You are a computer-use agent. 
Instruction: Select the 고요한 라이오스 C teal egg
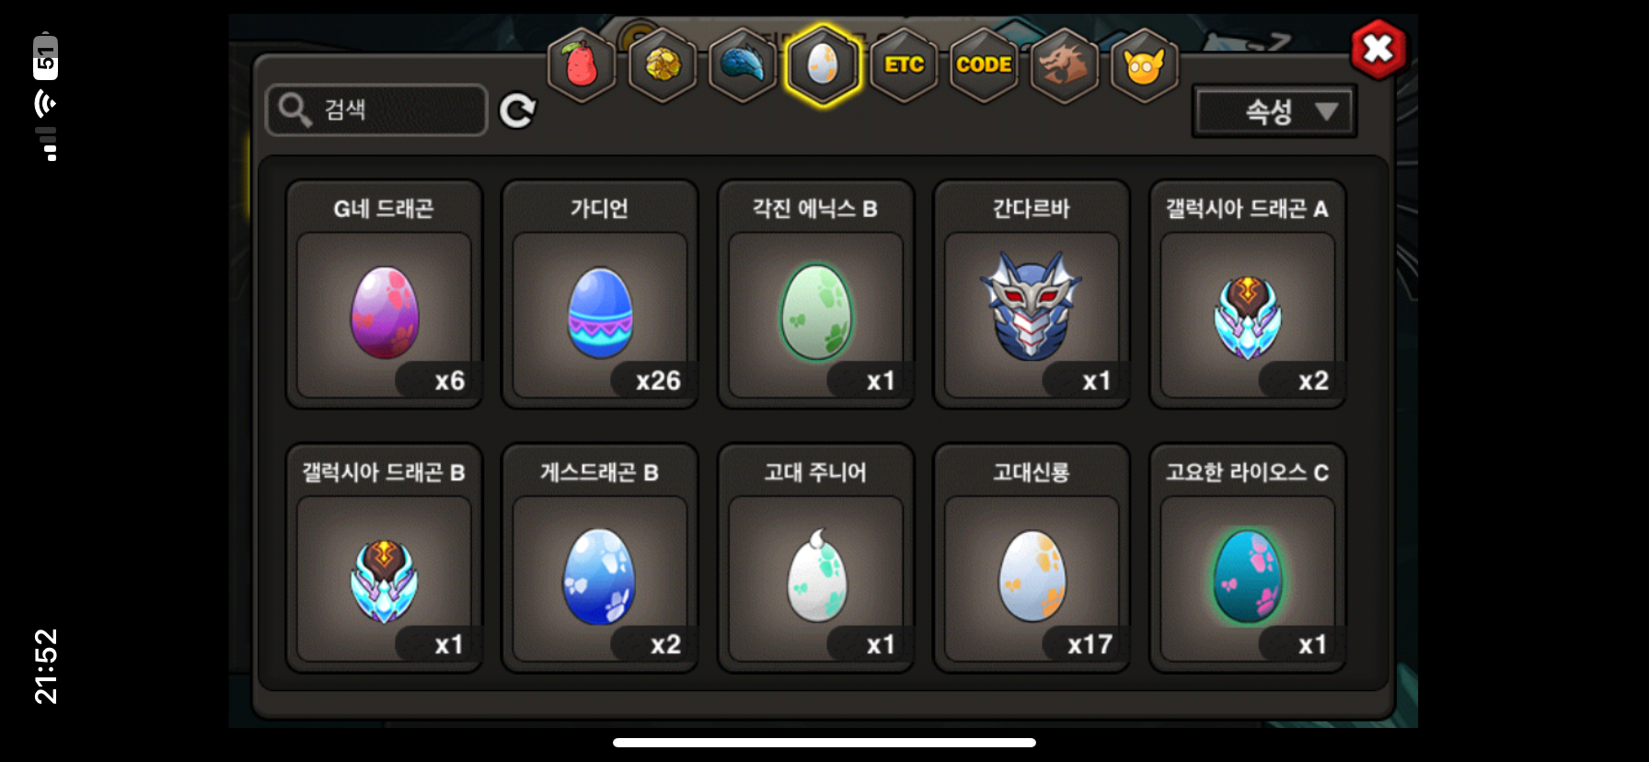[x=1248, y=559]
